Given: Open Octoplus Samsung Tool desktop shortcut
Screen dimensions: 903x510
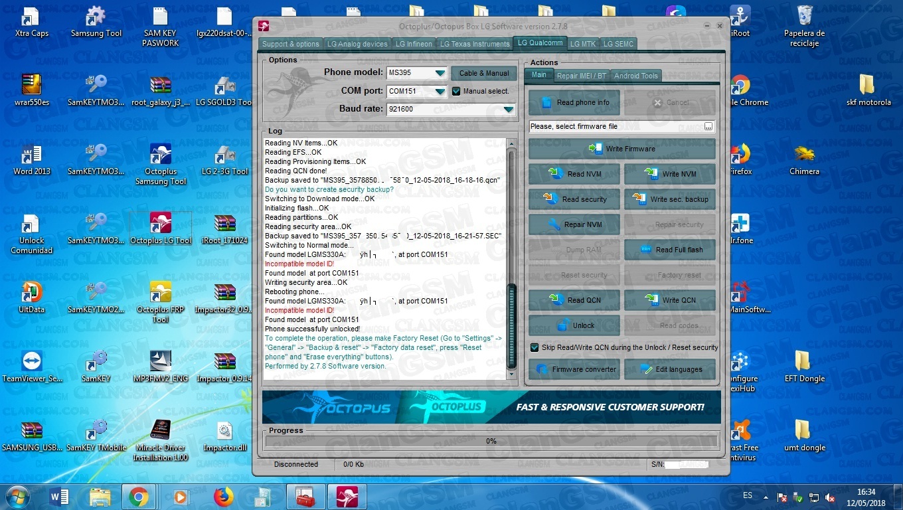Looking at the screenshot, I should (161, 164).
